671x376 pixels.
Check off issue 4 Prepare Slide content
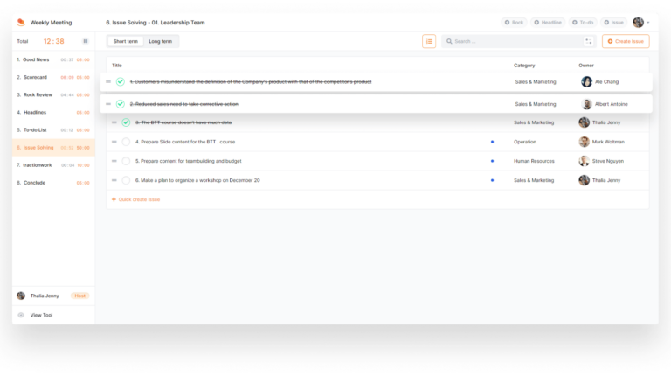click(126, 142)
